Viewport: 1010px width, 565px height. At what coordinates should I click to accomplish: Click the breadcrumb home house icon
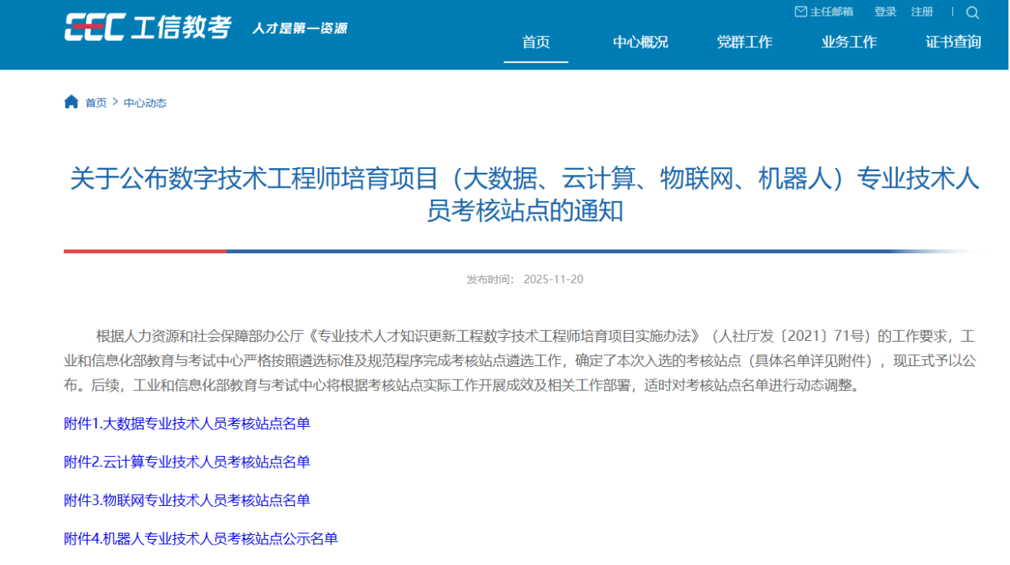point(71,102)
